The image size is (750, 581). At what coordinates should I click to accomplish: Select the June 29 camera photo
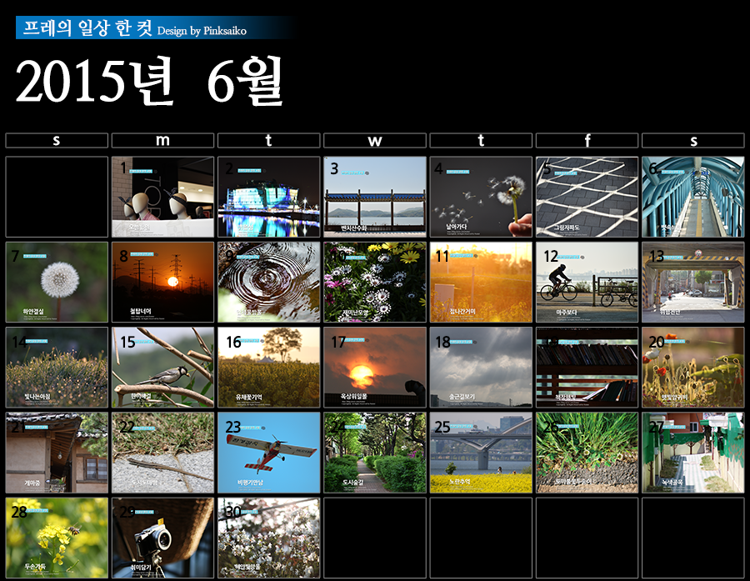[162, 538]
